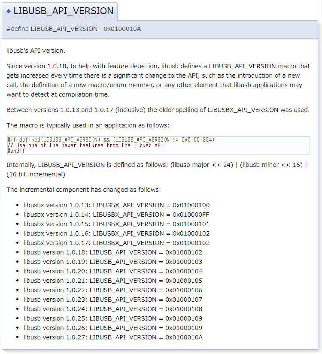The width and height of the screenshot is (322, 354).
Task: Click the #define LIBUSB_API_VERSION 0x0100010A line
Action: pyautogui.click(x=74, y=29)
